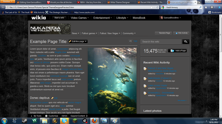Click the Vault Armory browser search field

182,7
